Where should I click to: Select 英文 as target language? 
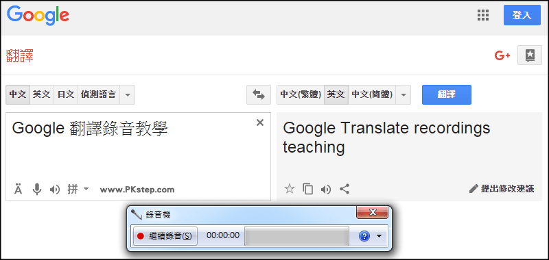coord(336,94)
